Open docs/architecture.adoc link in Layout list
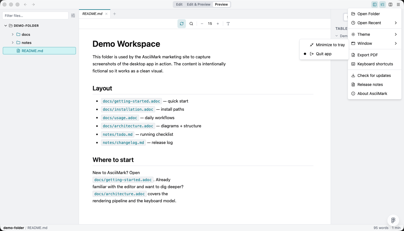 (x=128, y=126)
